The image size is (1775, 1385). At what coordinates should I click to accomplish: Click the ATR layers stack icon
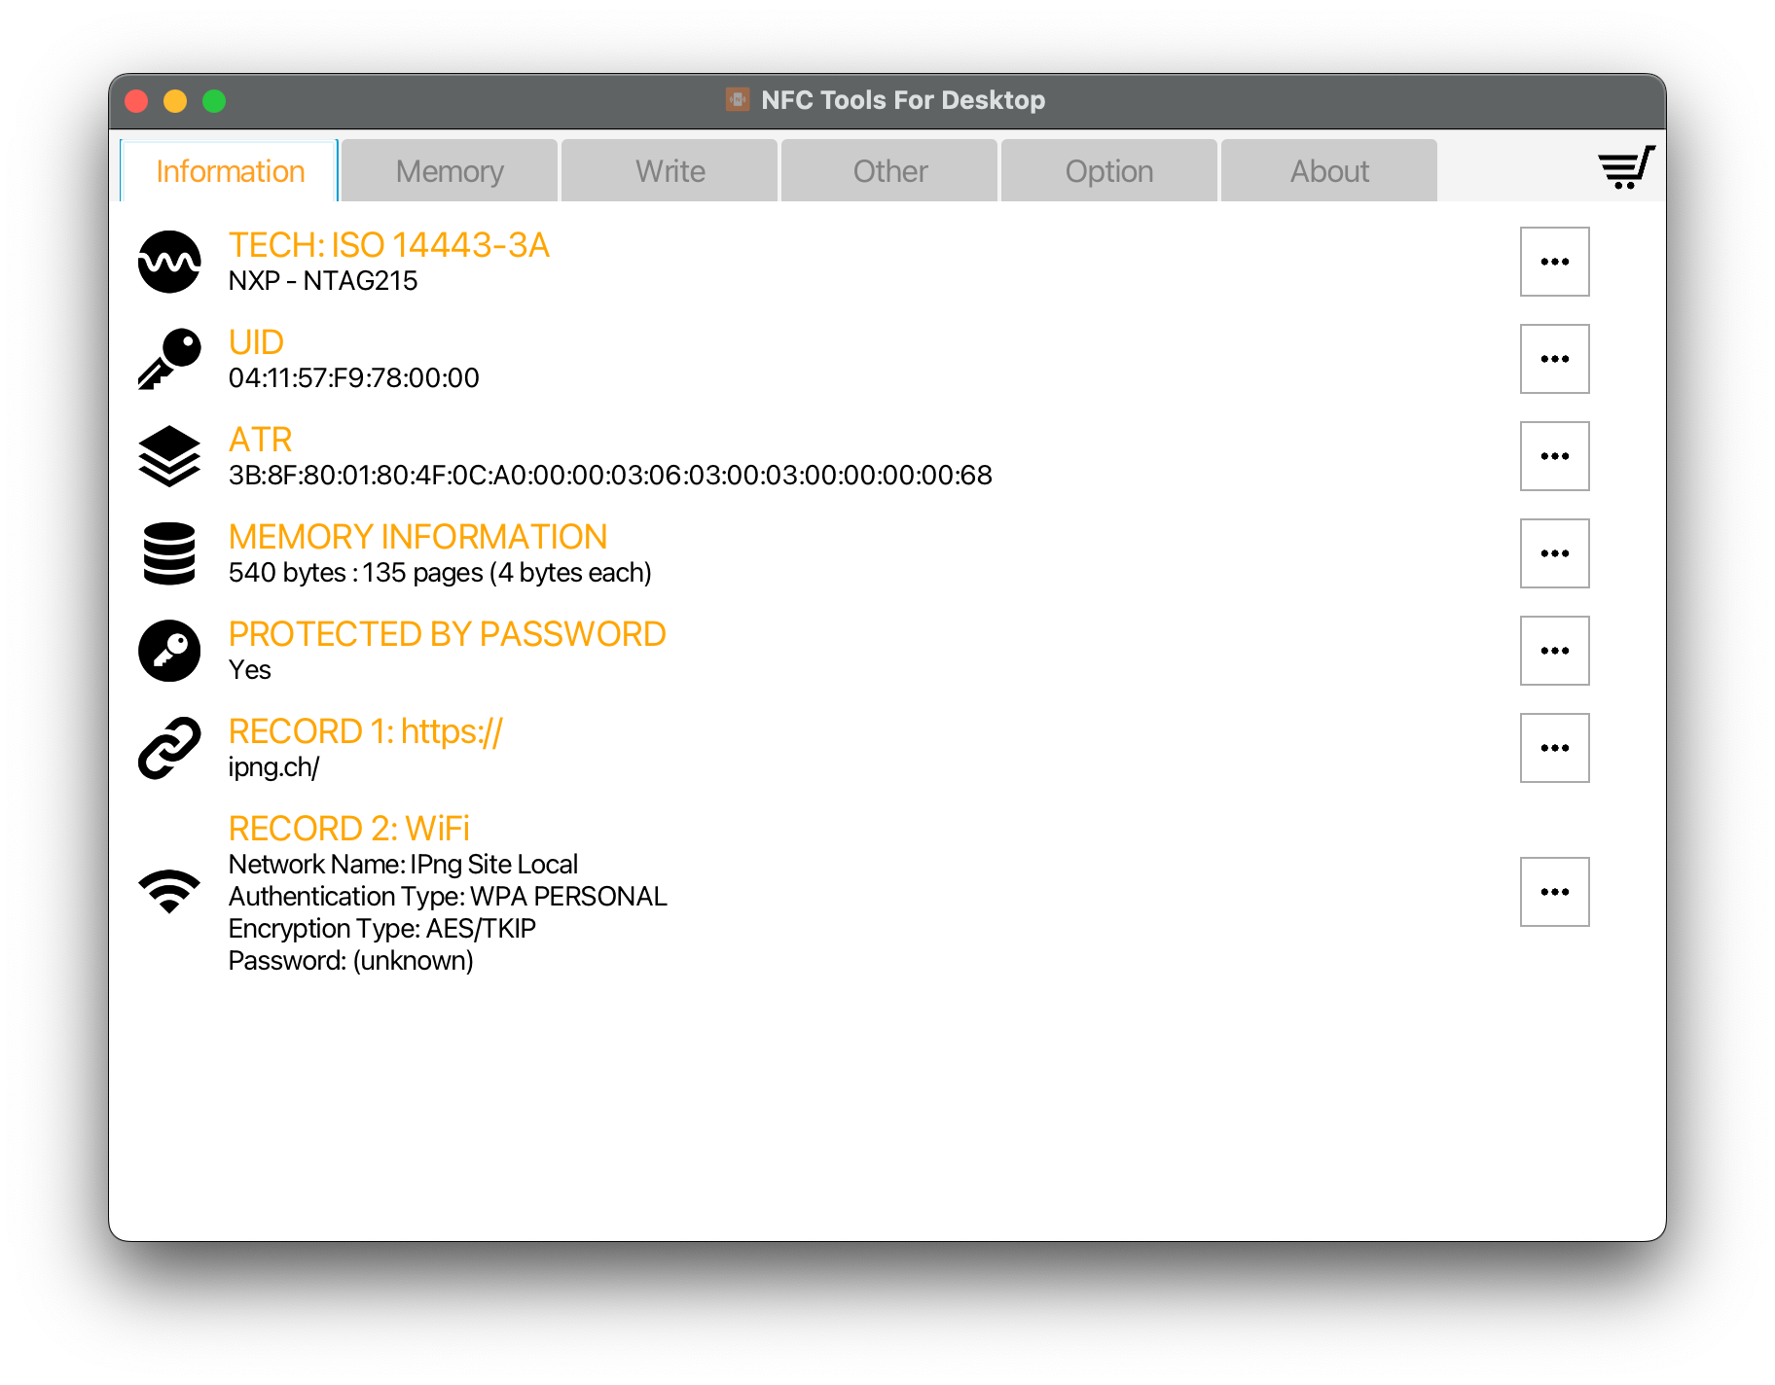[169, 456]
